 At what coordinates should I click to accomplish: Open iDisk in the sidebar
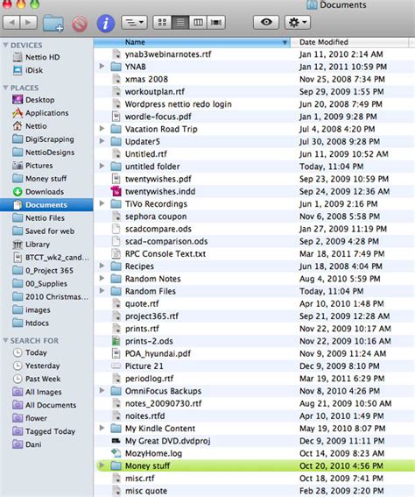coord(34,70)
